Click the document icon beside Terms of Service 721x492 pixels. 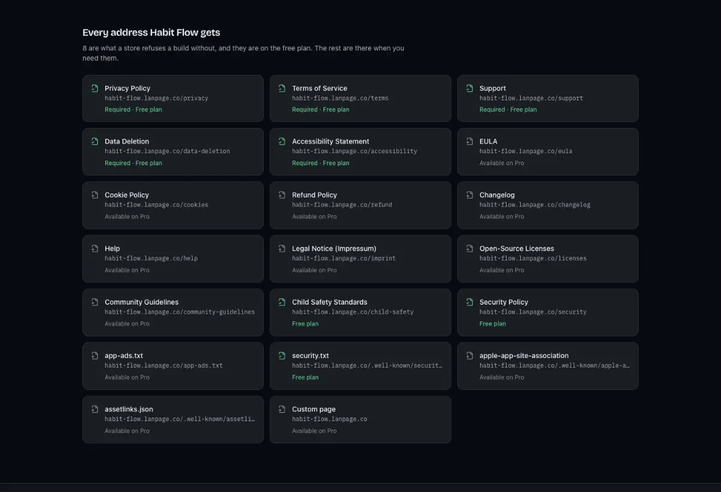(x=282, y=88)
